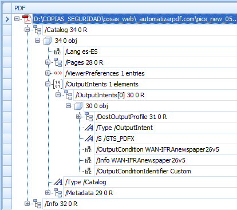Select the /Type /Catalog entry text
The image size is (237, 210).
[86, 182]
